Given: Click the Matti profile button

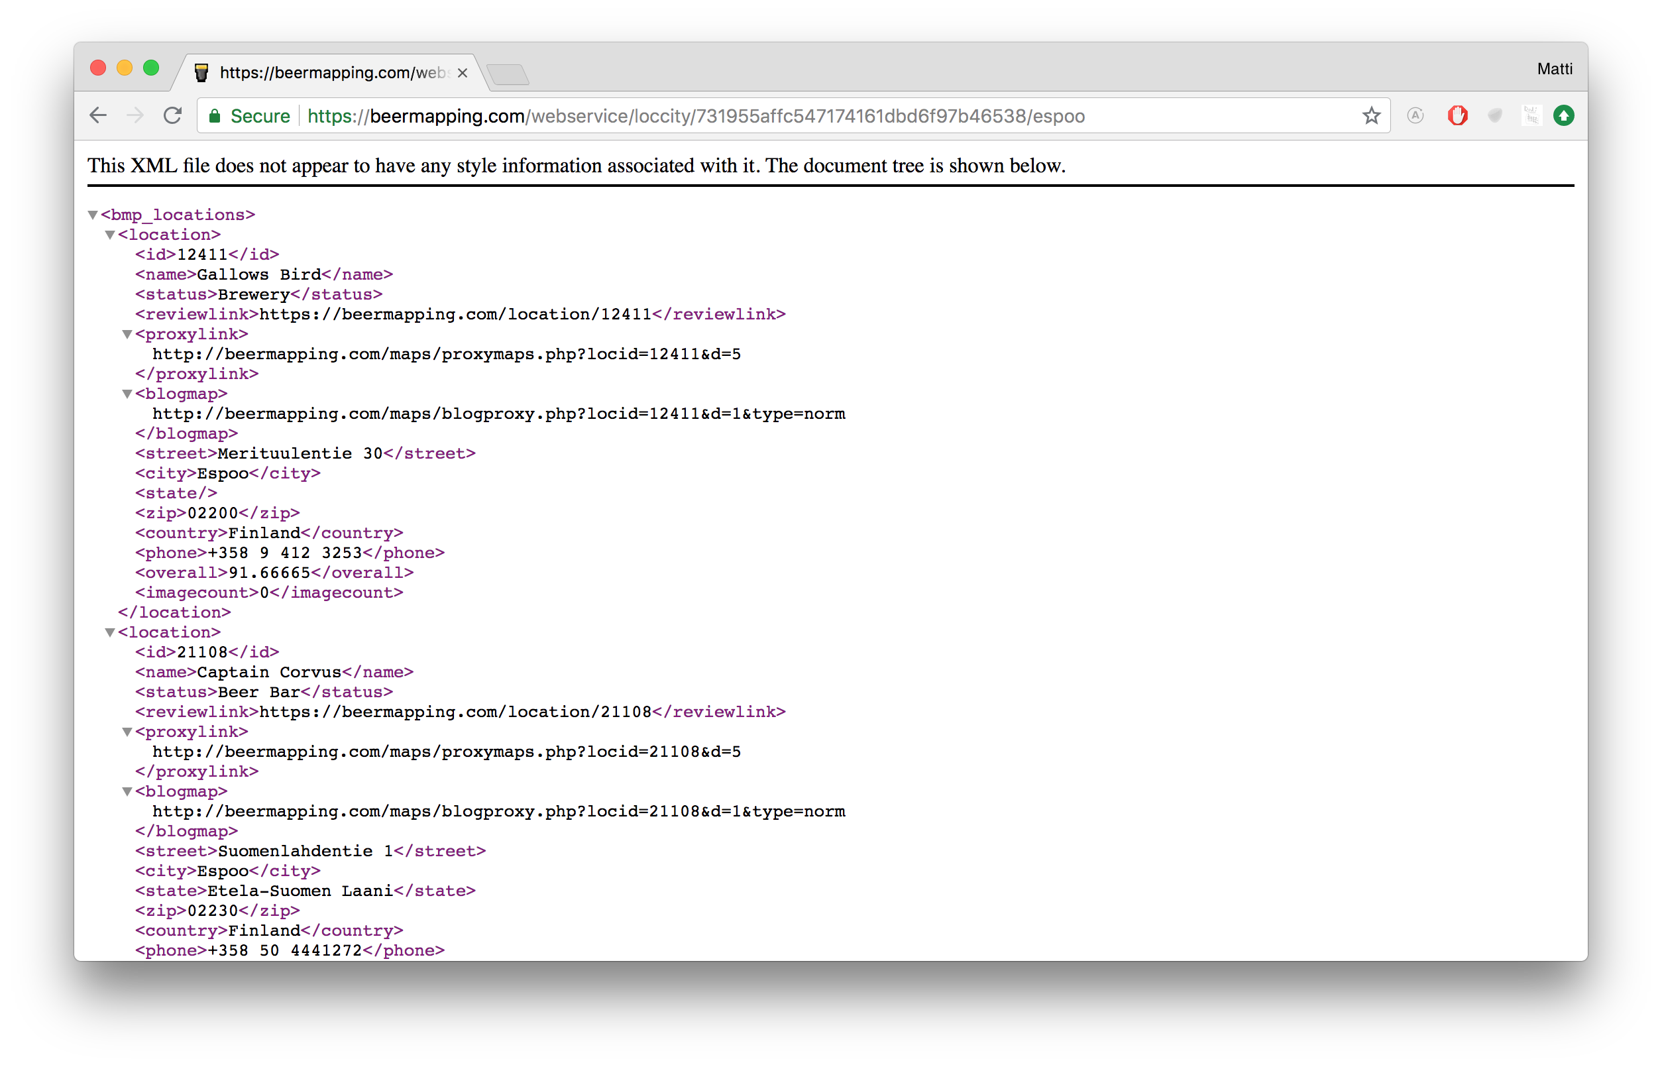Looking at the screenshot, I should click(x=1554, y=69).
